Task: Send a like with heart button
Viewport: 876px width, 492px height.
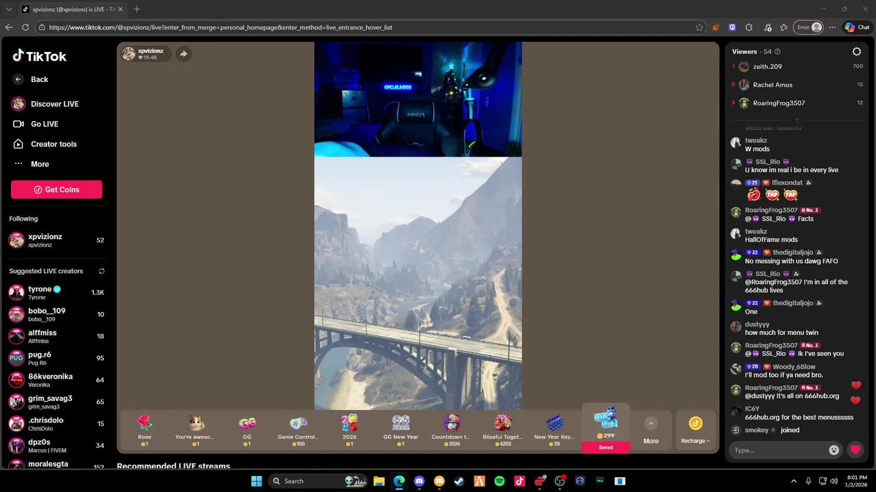Action: [x=855, y=450]
